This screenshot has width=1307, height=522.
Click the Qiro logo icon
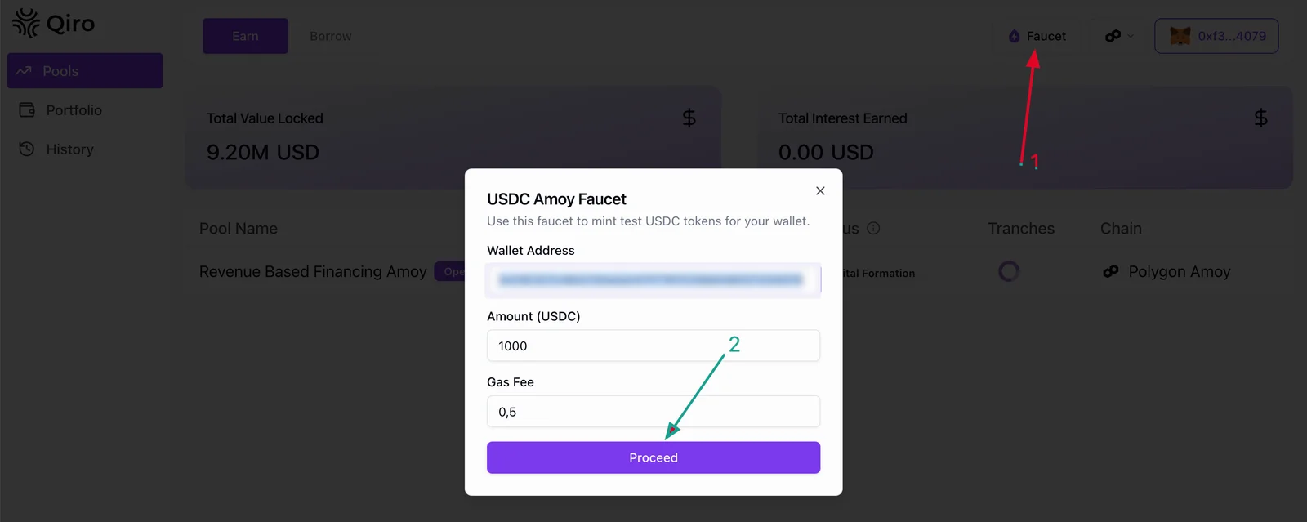(26, 23)
